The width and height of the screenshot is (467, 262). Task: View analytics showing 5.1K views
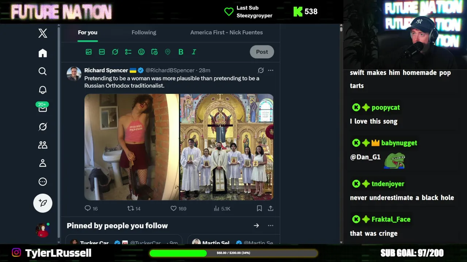coord(222,209)
